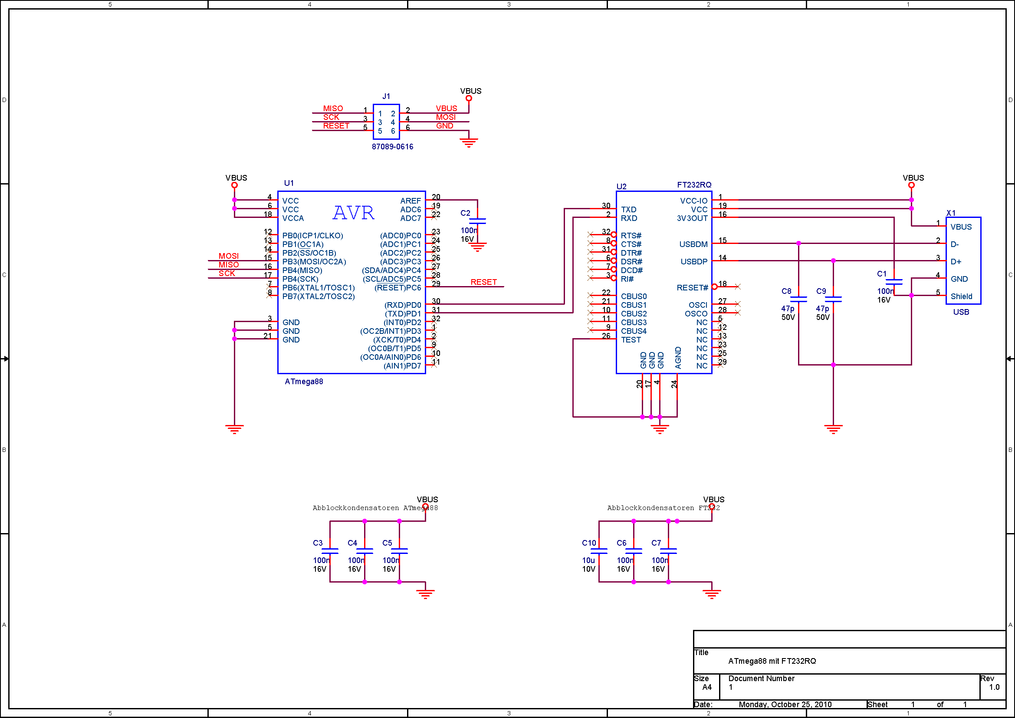Click the FT232RQ part label above U2
1015x718 pixels.
(x=694, y=185)
